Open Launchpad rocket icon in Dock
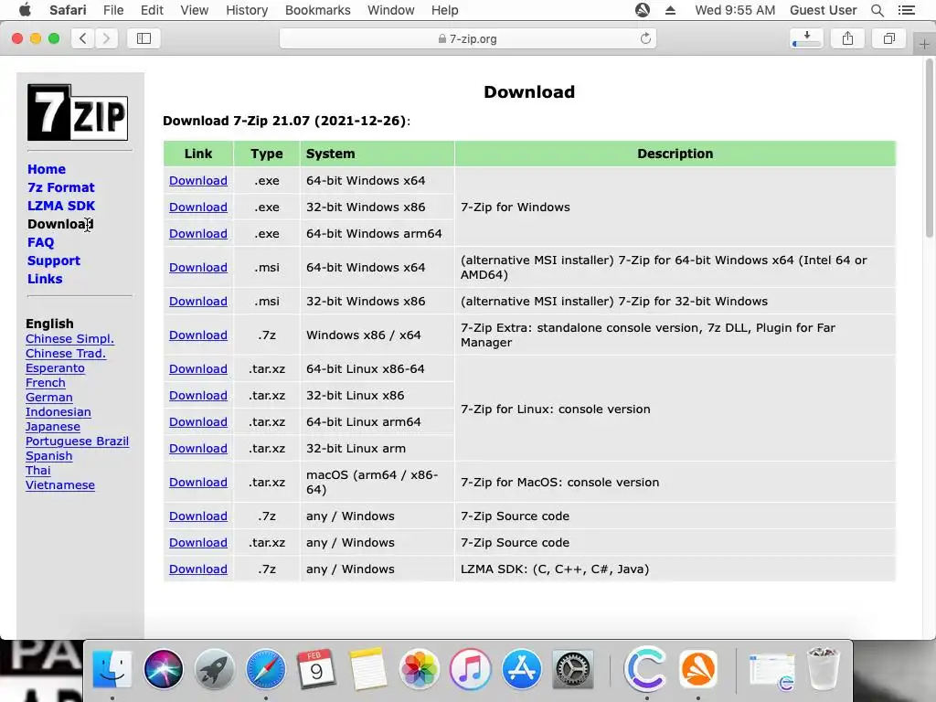 [x=214, y=668]
